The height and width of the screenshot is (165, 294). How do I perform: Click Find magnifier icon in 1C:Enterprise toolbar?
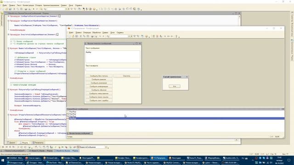[108, 36]
